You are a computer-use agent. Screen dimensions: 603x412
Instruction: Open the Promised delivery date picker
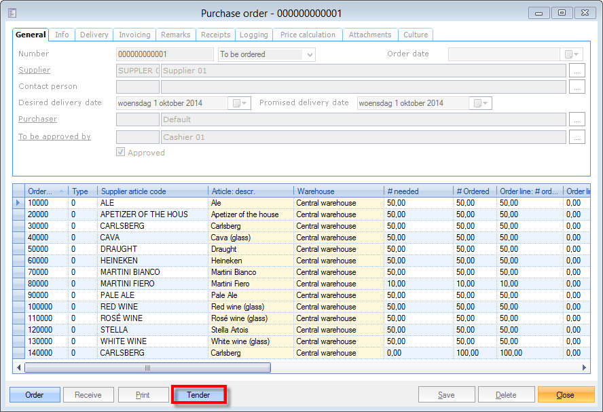(481, 103)
